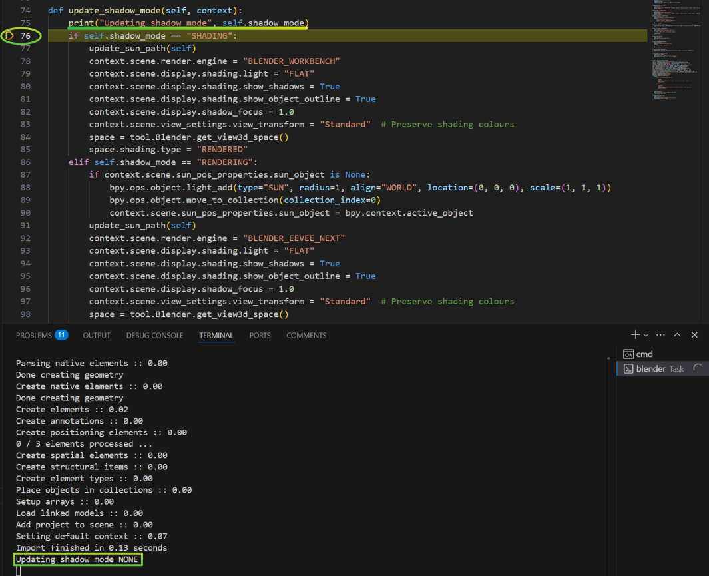The height and width of the screenshot is (576, 709).
Task: Click the "RENDERING" string on line 86
Action: click(x=225, y=162)
